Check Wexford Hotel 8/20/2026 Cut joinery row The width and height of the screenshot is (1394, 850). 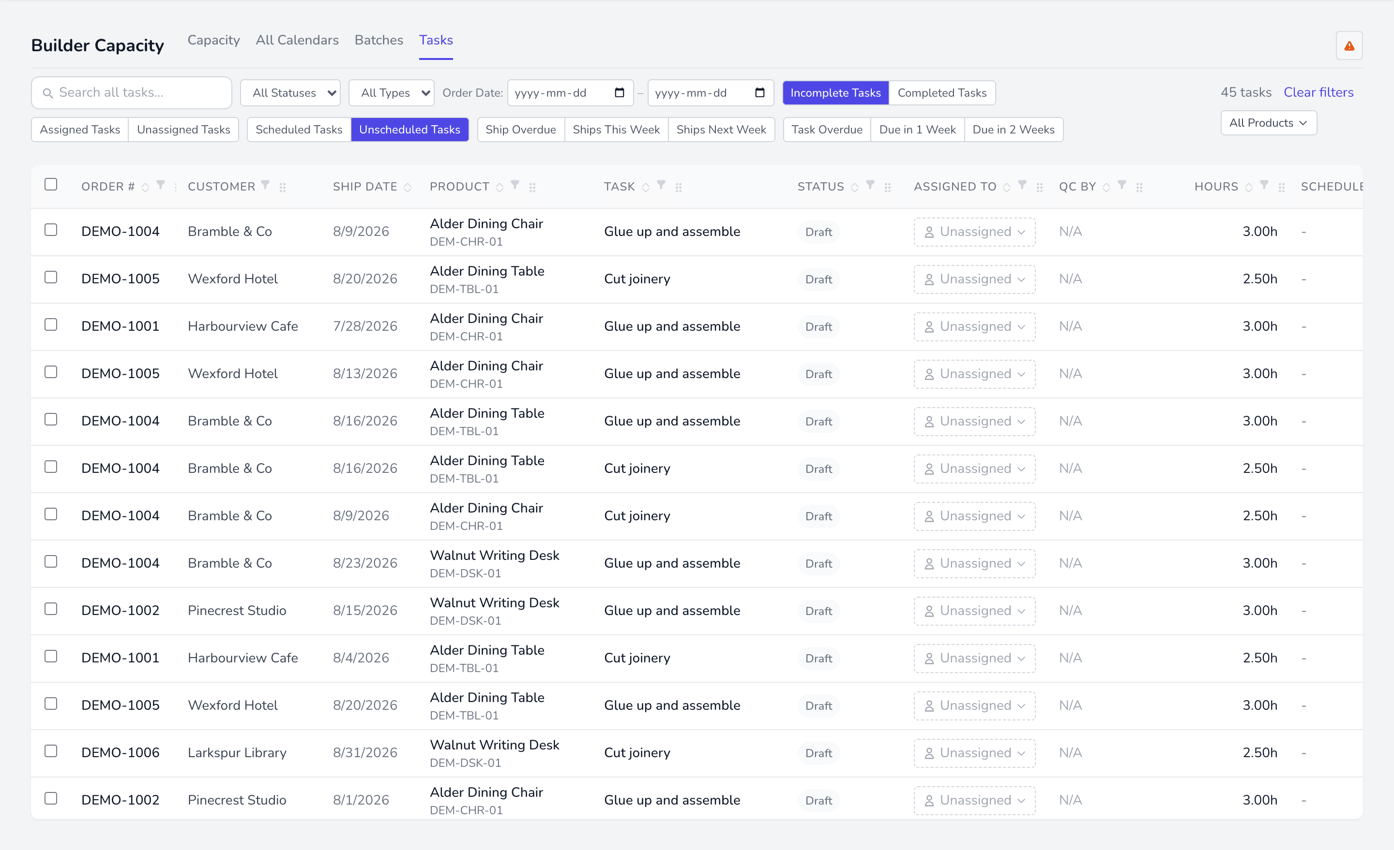(51, 277)
